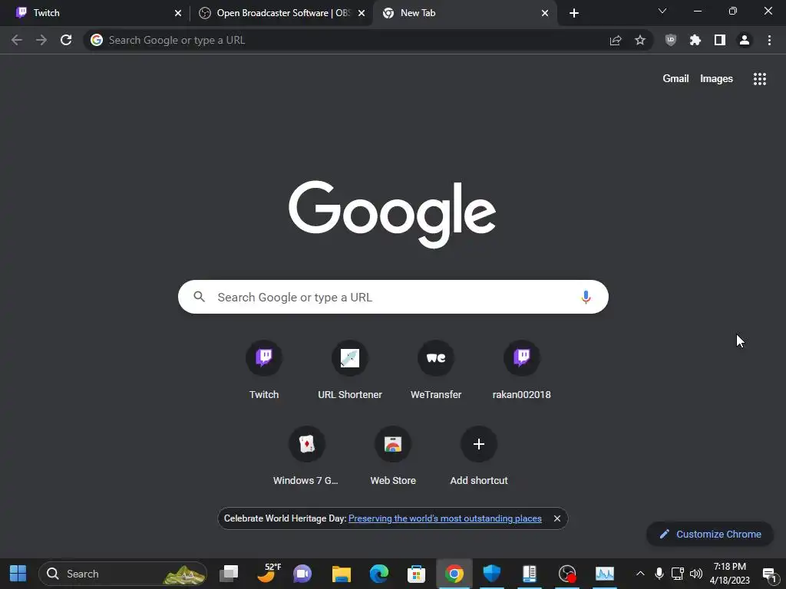786x589 pixels.
Task: Bookmark this tab with star icon
Action: [x=640, y=40]
